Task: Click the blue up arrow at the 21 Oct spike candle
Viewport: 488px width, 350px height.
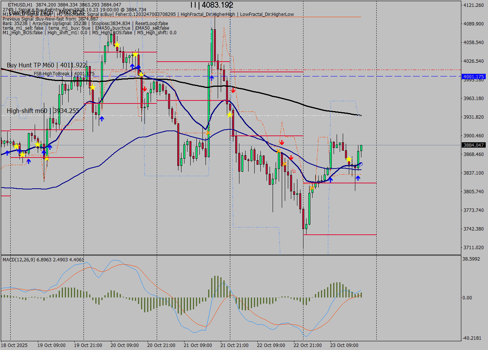Action: (212, 78)
